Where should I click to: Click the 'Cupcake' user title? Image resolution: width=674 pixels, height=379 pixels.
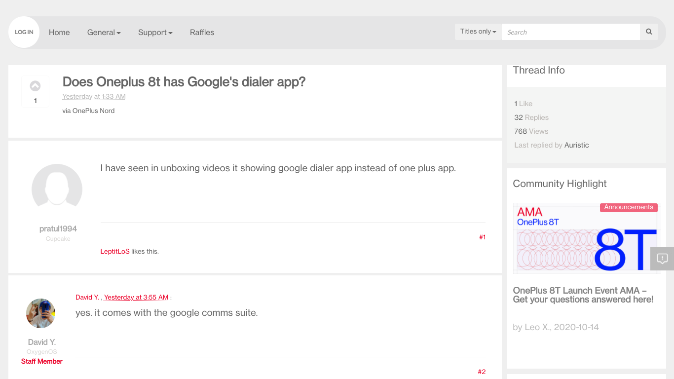point(58,239)
